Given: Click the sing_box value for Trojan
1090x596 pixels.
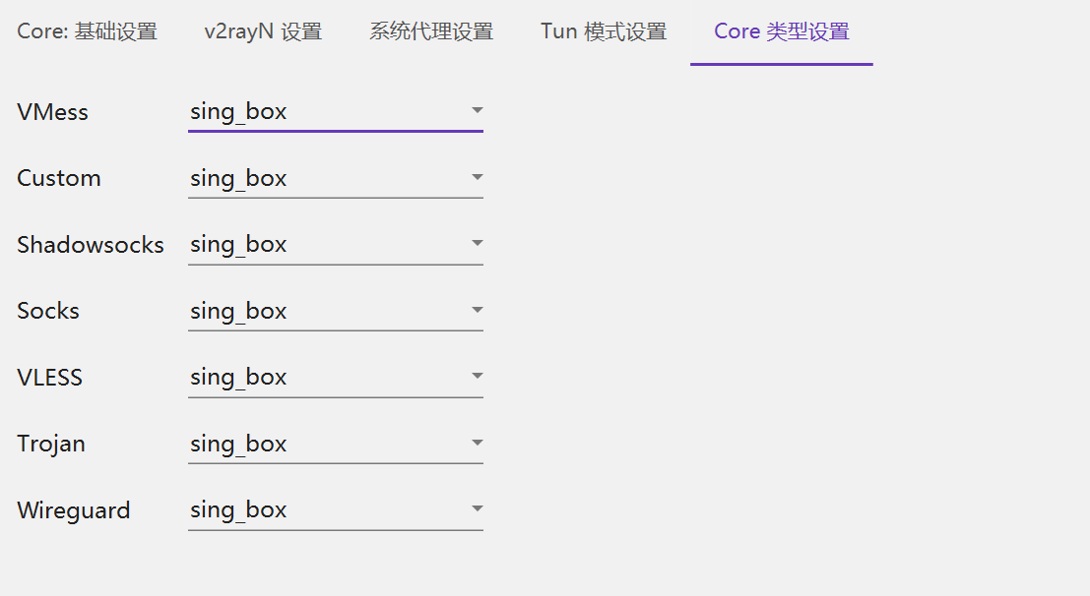Looking at the screenshot, I should tap(238, 444).
